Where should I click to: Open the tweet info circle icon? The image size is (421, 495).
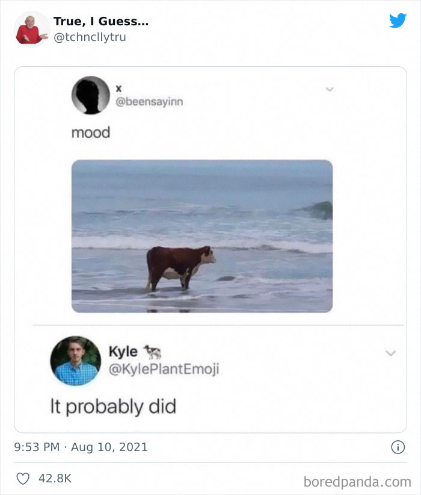click(398, 447)
